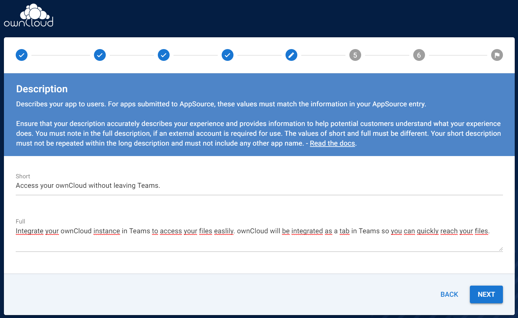Jump to step 6 circle
This screenshot has height=318, width=518.
419,55
